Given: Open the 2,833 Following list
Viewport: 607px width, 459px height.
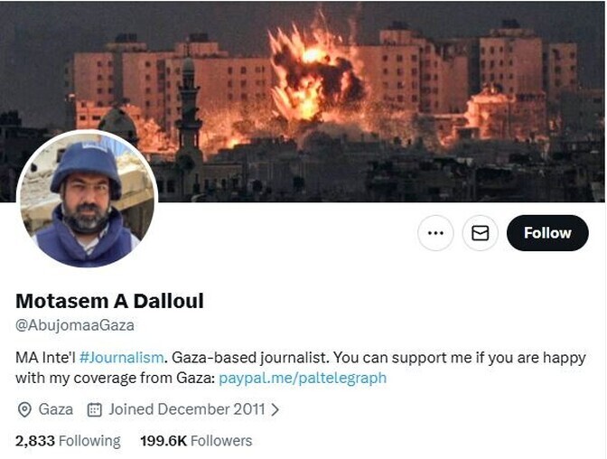Looking at the screenshot, I should (68, 441).
